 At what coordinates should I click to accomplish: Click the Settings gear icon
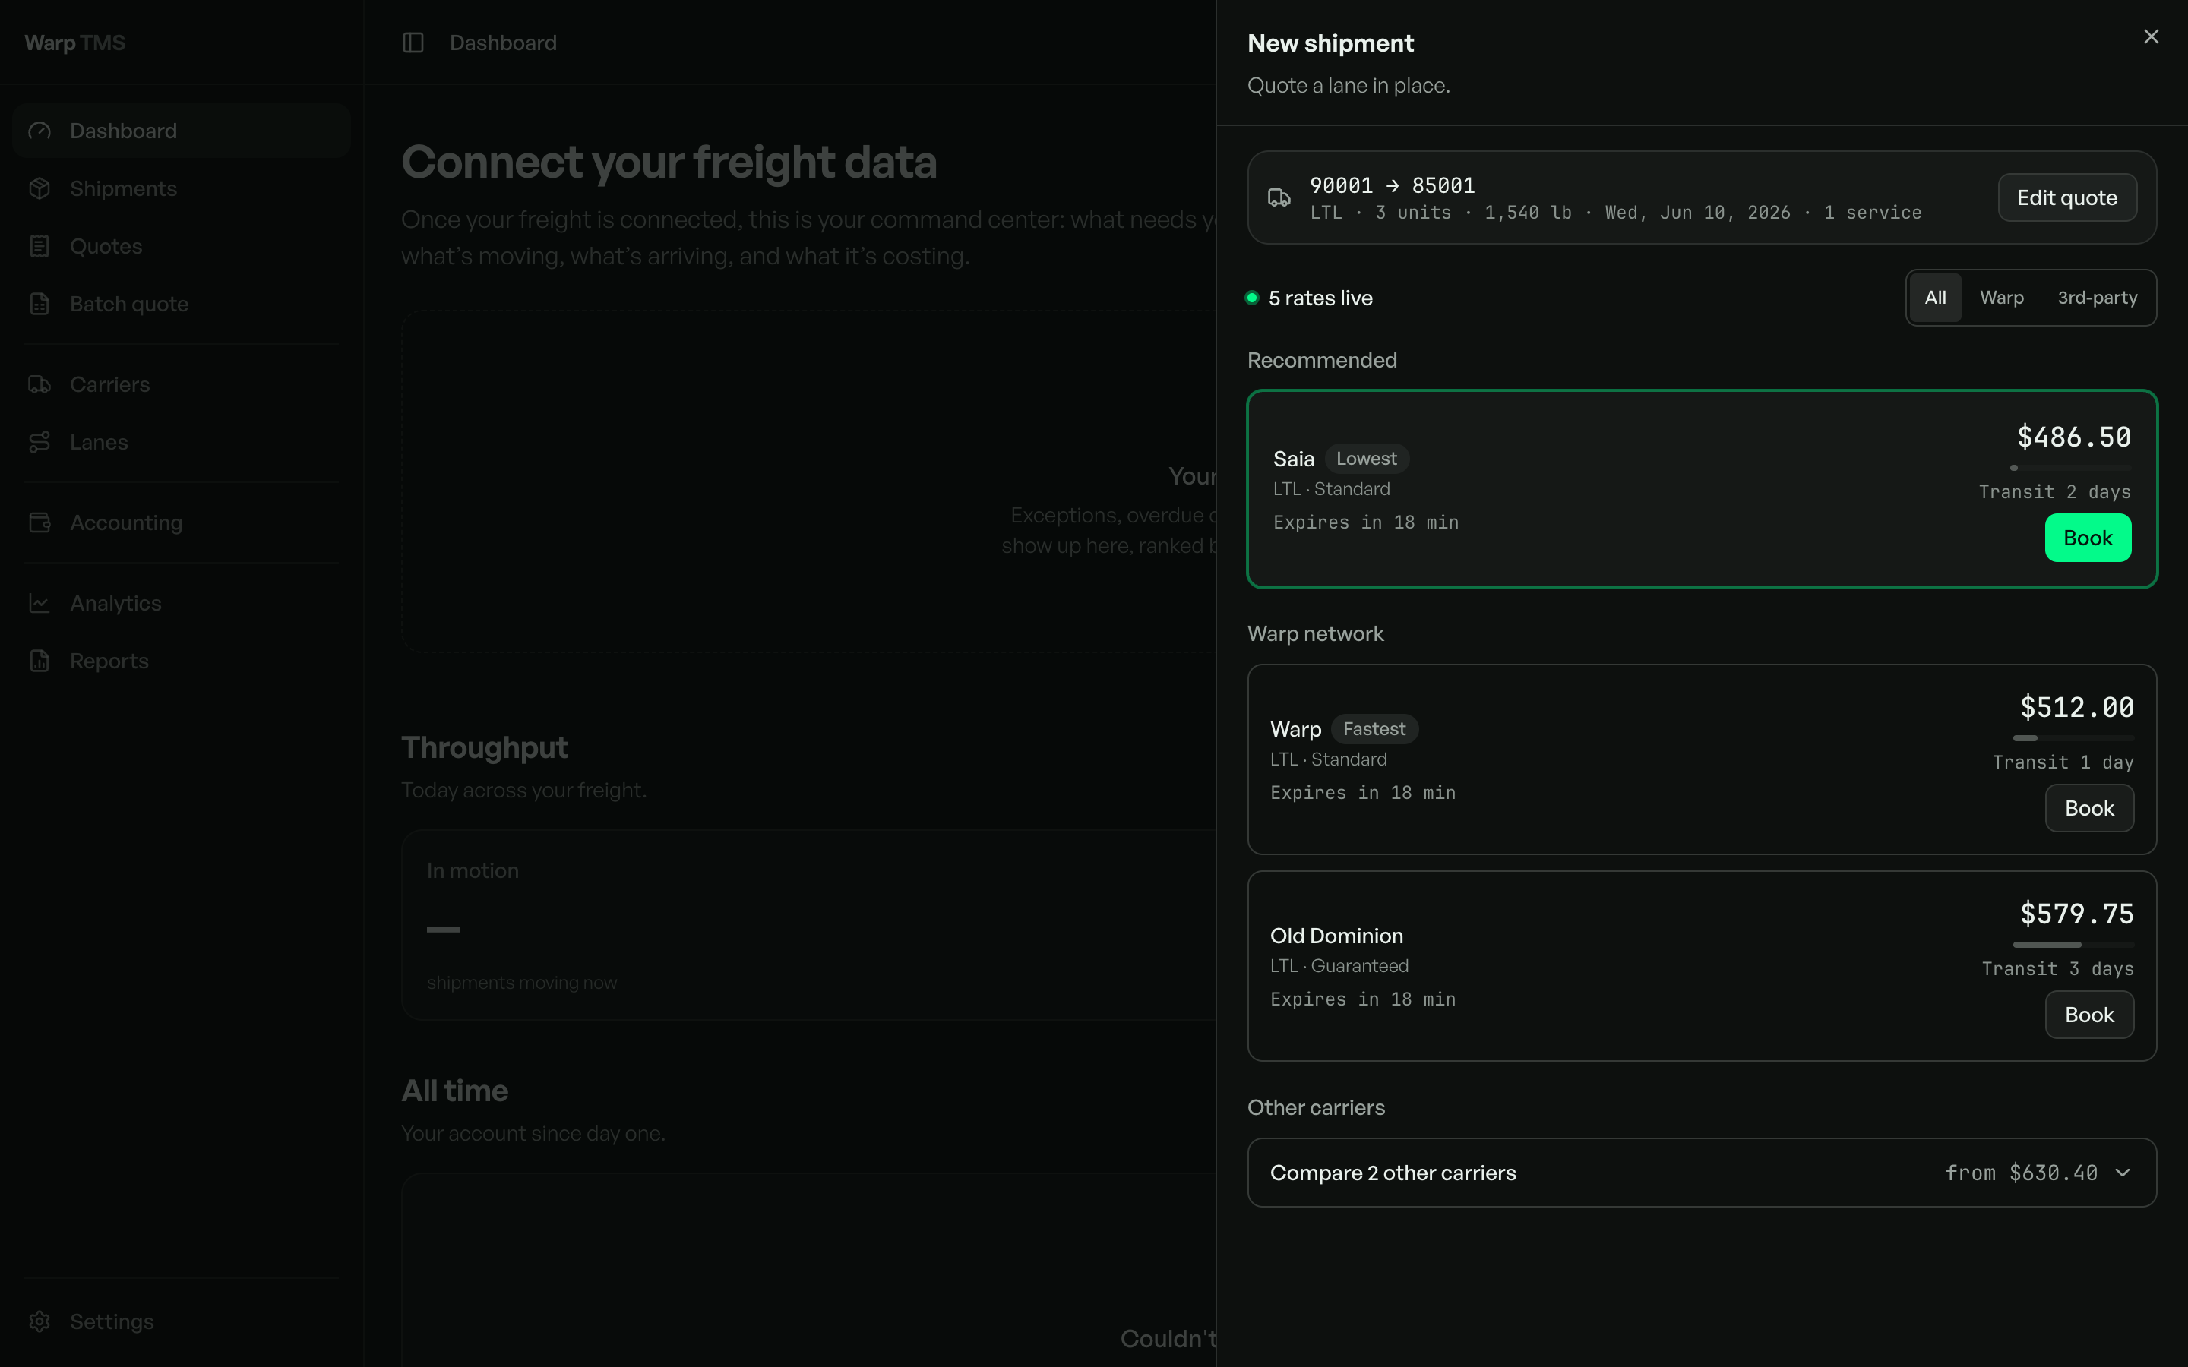(40, 1323)
